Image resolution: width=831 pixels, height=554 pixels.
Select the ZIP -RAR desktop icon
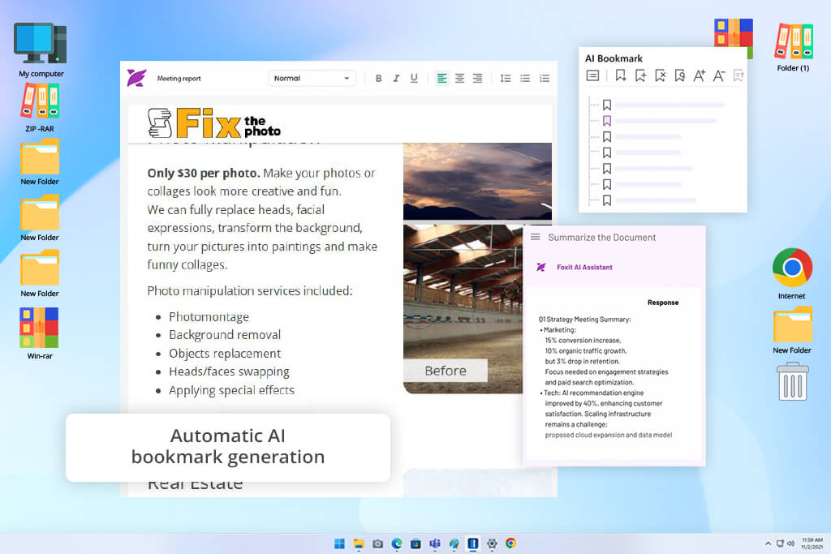[x=40, y=108]
